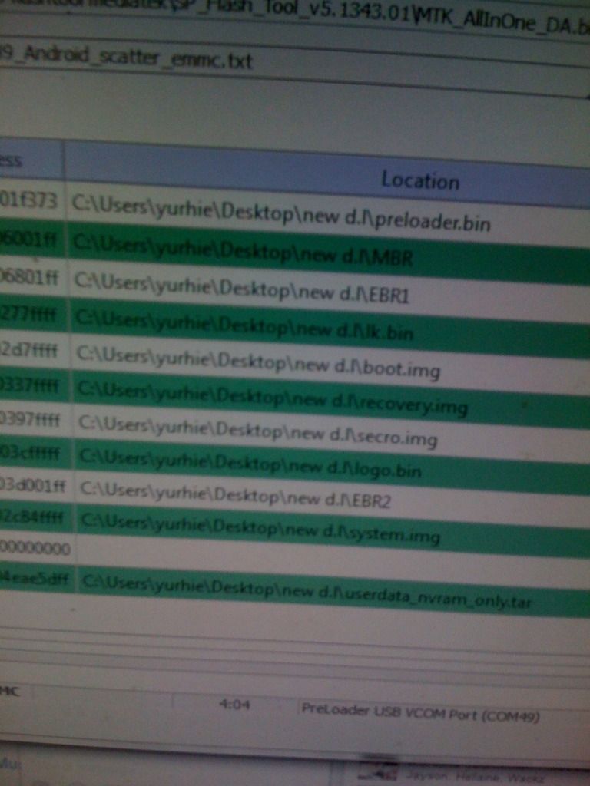The width and height of the screenshot is (590, 786).
Task: Click the 00000000 end address cell
Action: (35, 549)
